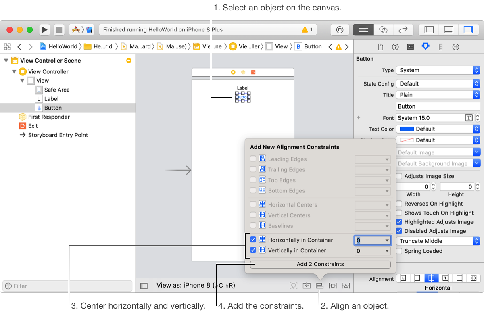This screenshot has width=484, height=313.
Task: Click the font size stepper
Action: tap(478, 118)
